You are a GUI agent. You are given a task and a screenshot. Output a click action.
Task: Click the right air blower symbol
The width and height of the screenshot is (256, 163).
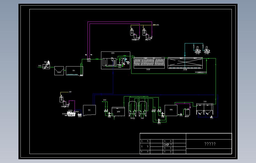(x=207, y=49)
